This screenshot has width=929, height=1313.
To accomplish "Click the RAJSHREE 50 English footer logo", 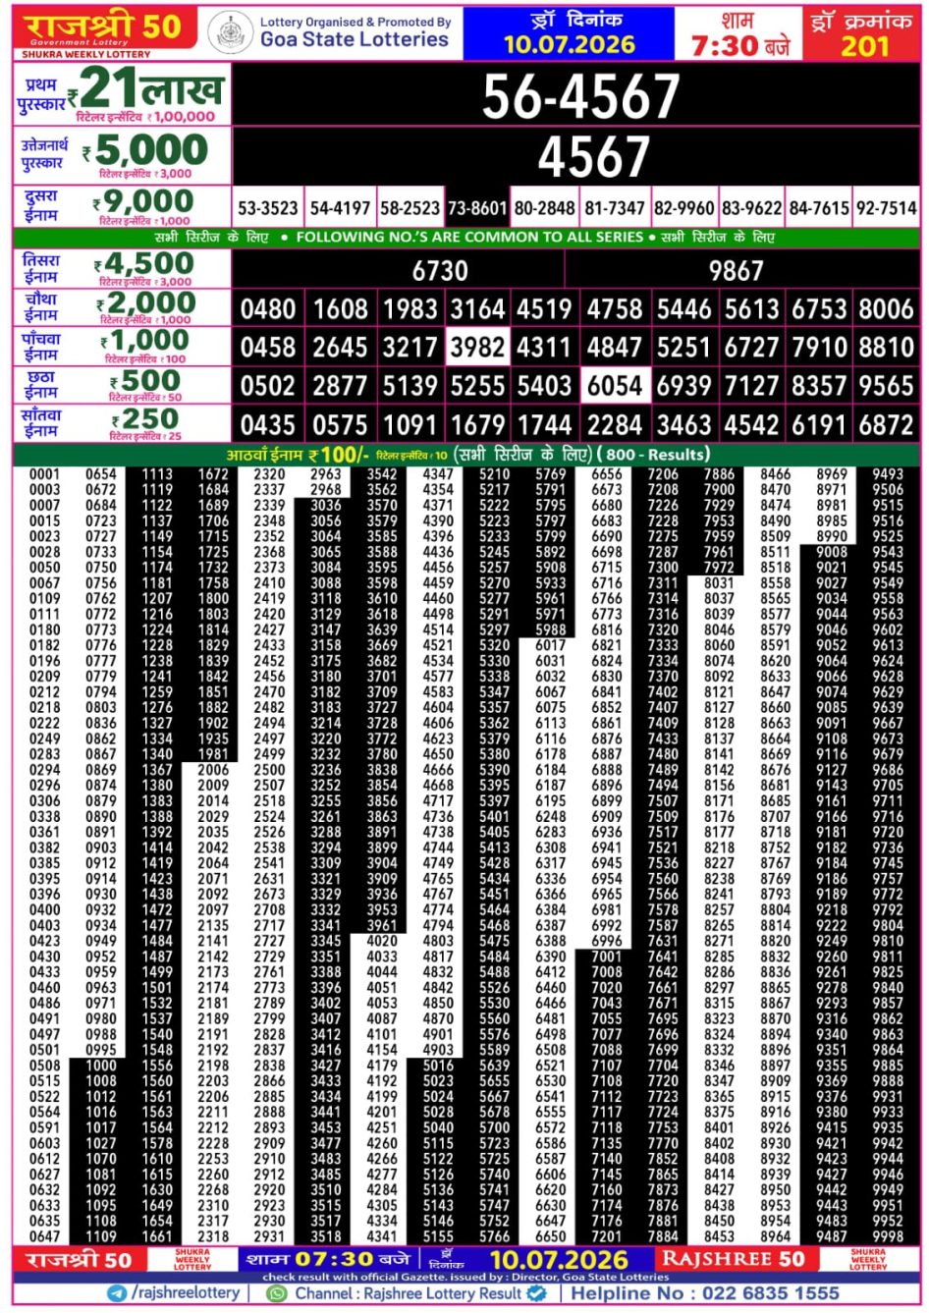I will pyautogui.click(x=734, y=1259).
